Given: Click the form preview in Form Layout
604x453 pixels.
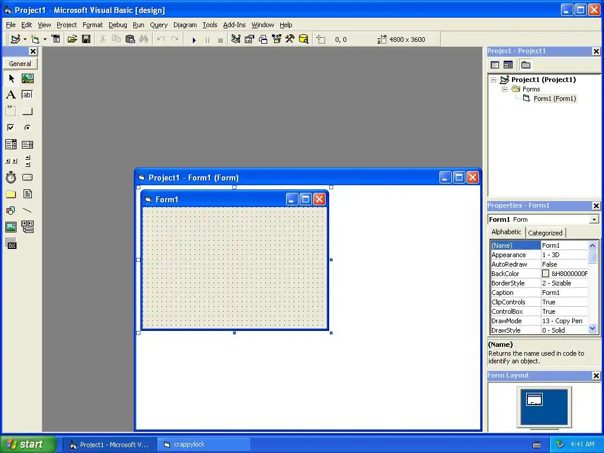Looking at the screenshot, I should click(x=534, y=399).
